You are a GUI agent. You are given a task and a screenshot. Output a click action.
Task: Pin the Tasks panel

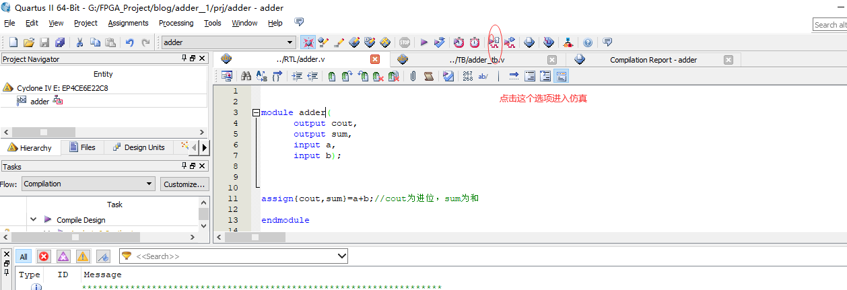click(184, 166)
